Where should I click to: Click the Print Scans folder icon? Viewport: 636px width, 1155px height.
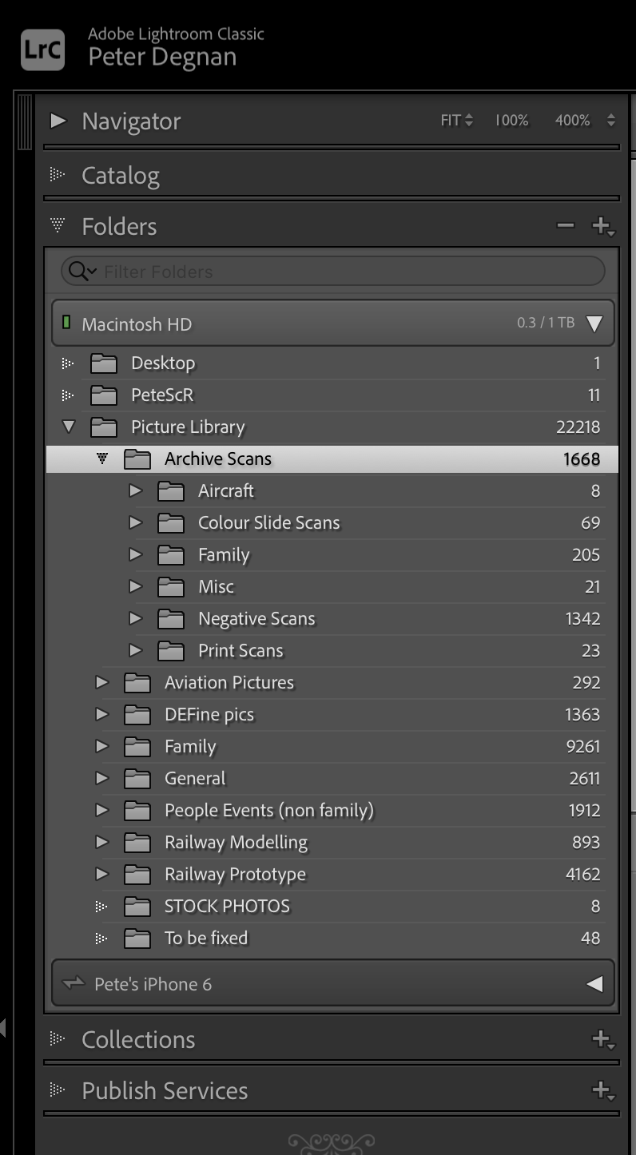coord(171,650)
